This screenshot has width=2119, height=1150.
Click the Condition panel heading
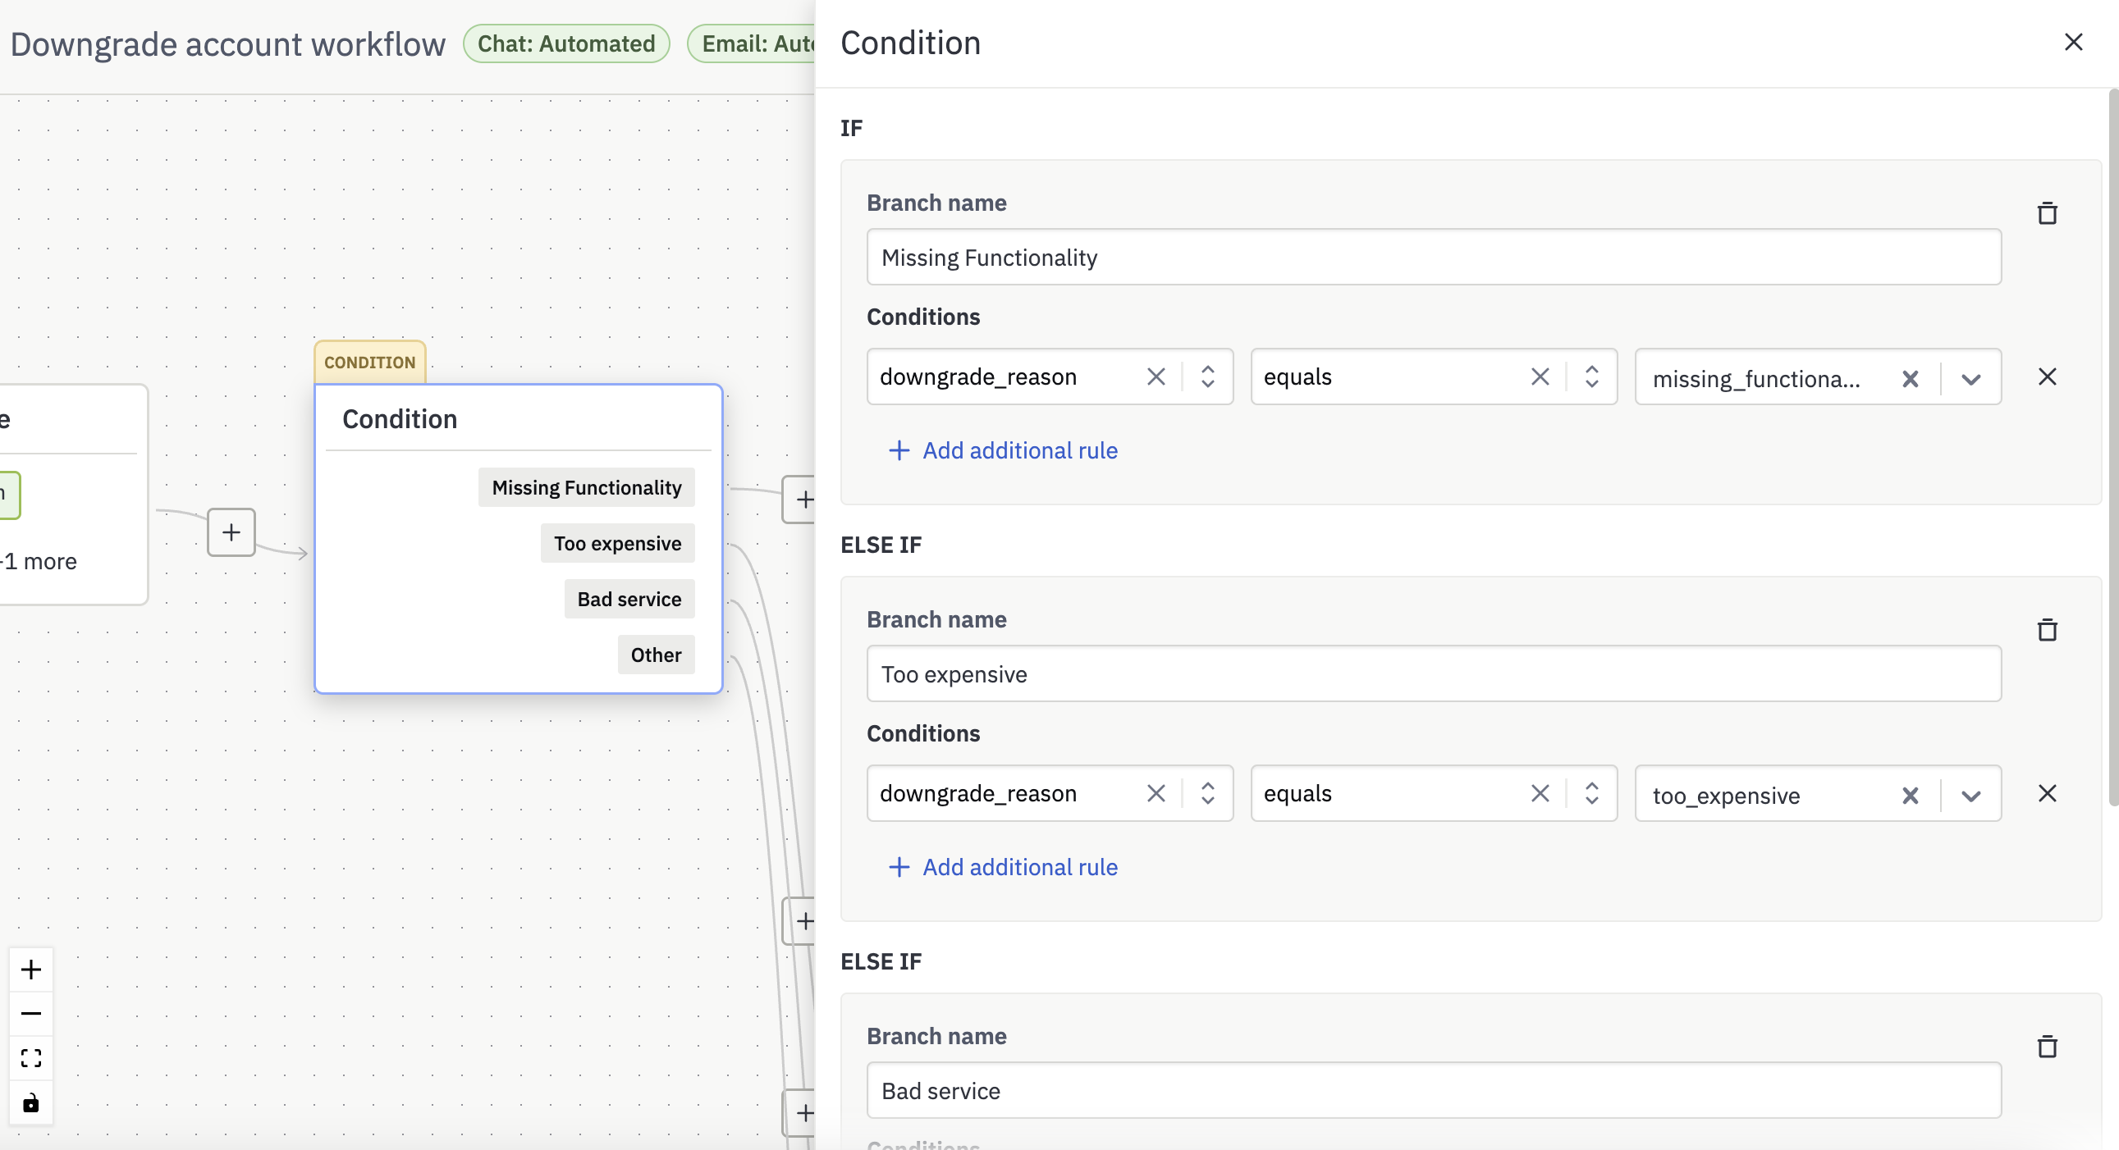[x=911, y=43]
